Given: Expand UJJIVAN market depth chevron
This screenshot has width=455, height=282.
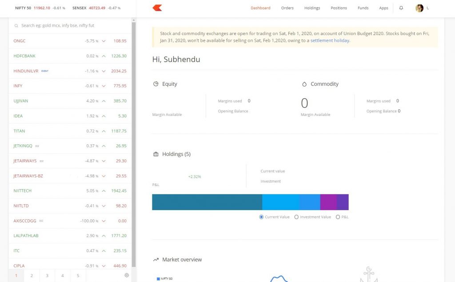Looking at the screenshot, I should (104, 101).
